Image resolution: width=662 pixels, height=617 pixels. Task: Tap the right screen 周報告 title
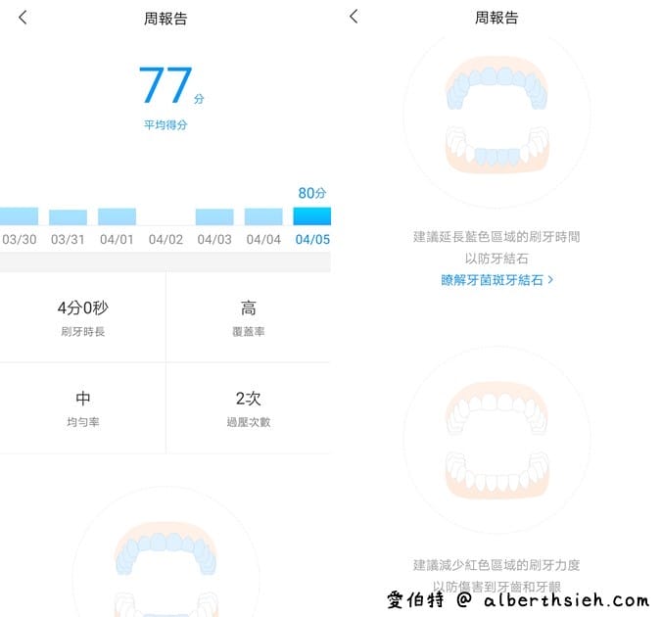coord(496,18)
